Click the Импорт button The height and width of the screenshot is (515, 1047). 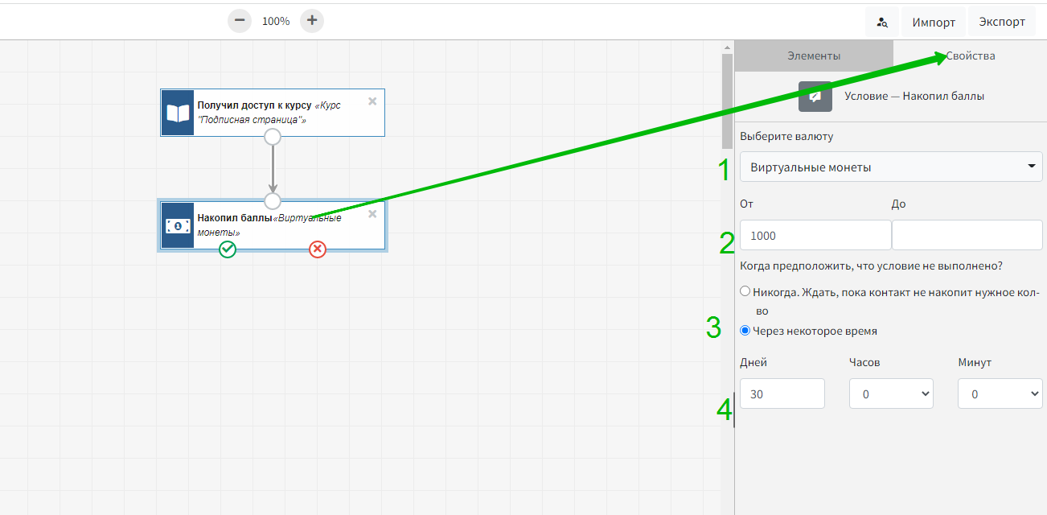[934, 23]
